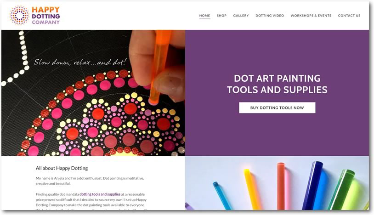Open the Dotting Video page
The width and height of the screenshot is (374, 215).
(270, 16)
